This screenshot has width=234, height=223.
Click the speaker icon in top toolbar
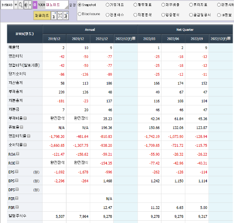26,5
